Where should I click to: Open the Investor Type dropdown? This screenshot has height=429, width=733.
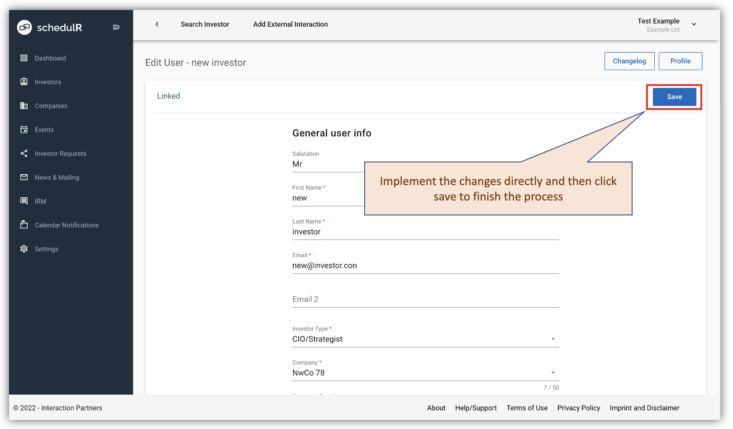click(x=552, y=339)
